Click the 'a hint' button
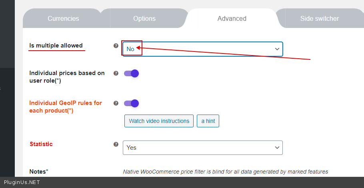364x188 pixels. pyautogui.click(x=208, y=121)
